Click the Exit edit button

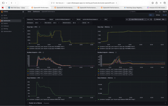165,15
